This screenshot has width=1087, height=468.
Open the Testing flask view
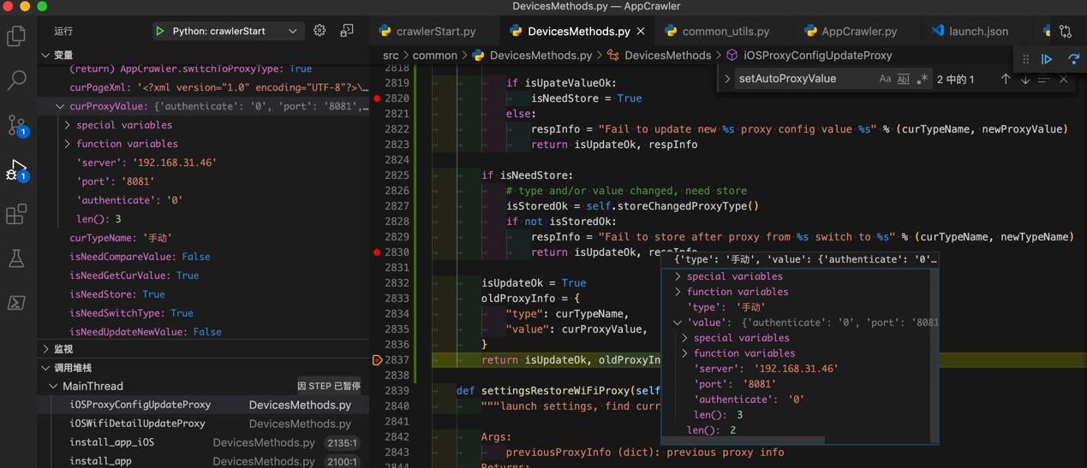pyautogui.click(x=16, y=258)
